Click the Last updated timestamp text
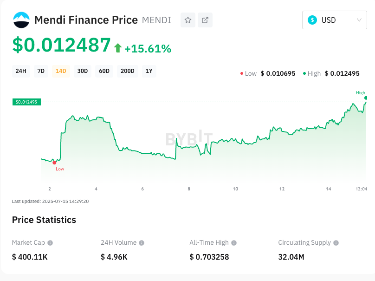This screenshot has height=281, width=375. click(50, 201)
